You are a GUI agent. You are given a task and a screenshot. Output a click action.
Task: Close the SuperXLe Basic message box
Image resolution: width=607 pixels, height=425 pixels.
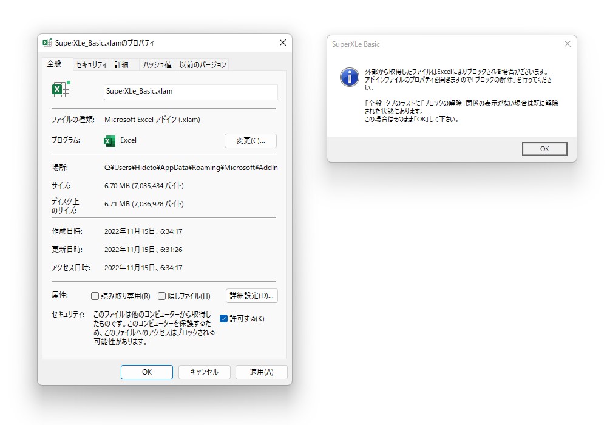point(544,148)
